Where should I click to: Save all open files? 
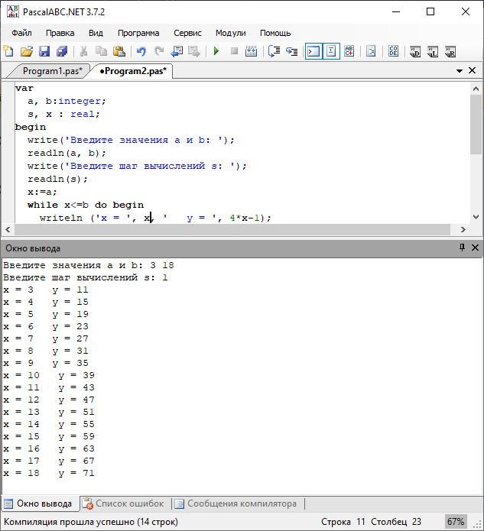tap(62, 51)
